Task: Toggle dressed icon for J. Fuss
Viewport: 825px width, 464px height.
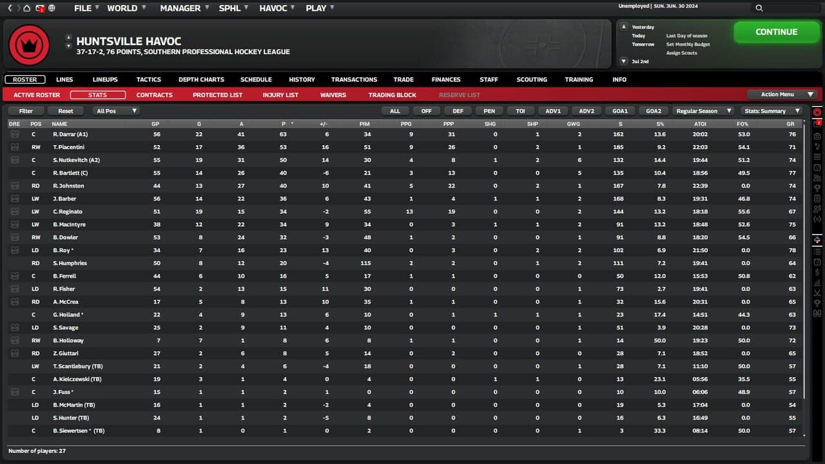Action: click(14, 392)
